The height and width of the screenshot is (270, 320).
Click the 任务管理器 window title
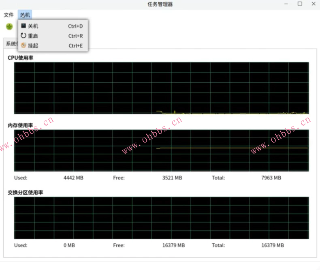pyautogui.click(x=160, y=4)
